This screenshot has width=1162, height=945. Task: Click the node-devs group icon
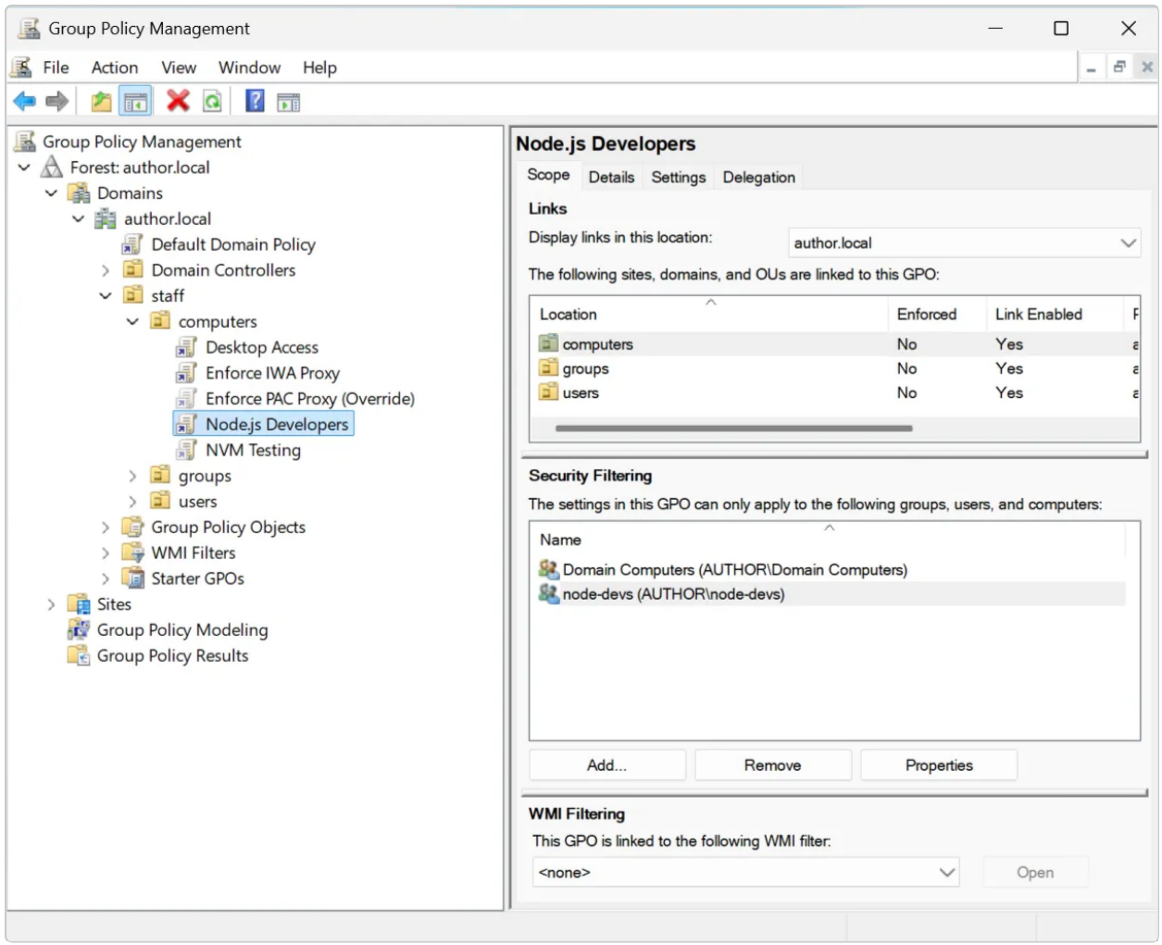click(x=549, y=593)
